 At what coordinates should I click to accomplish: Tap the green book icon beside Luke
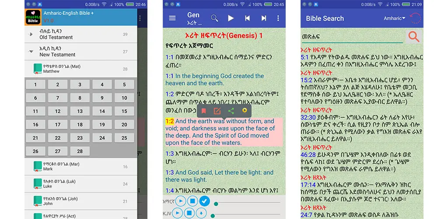click(38, 184)
